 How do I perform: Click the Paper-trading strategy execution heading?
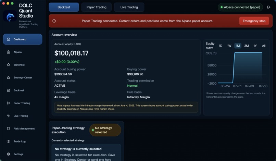(68, 130)
